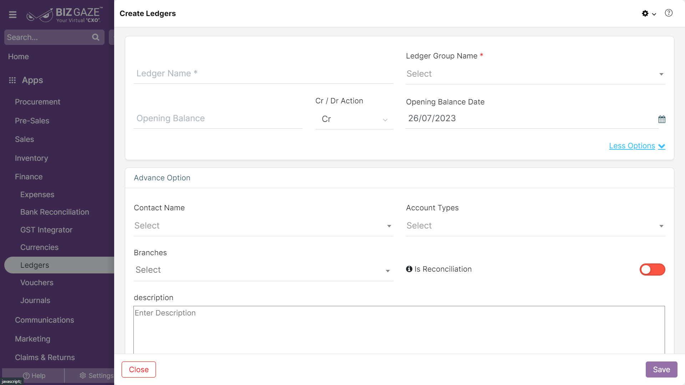Click the sidebar Search box
Screen dimensions: 685x385
(x=54, y=37)
